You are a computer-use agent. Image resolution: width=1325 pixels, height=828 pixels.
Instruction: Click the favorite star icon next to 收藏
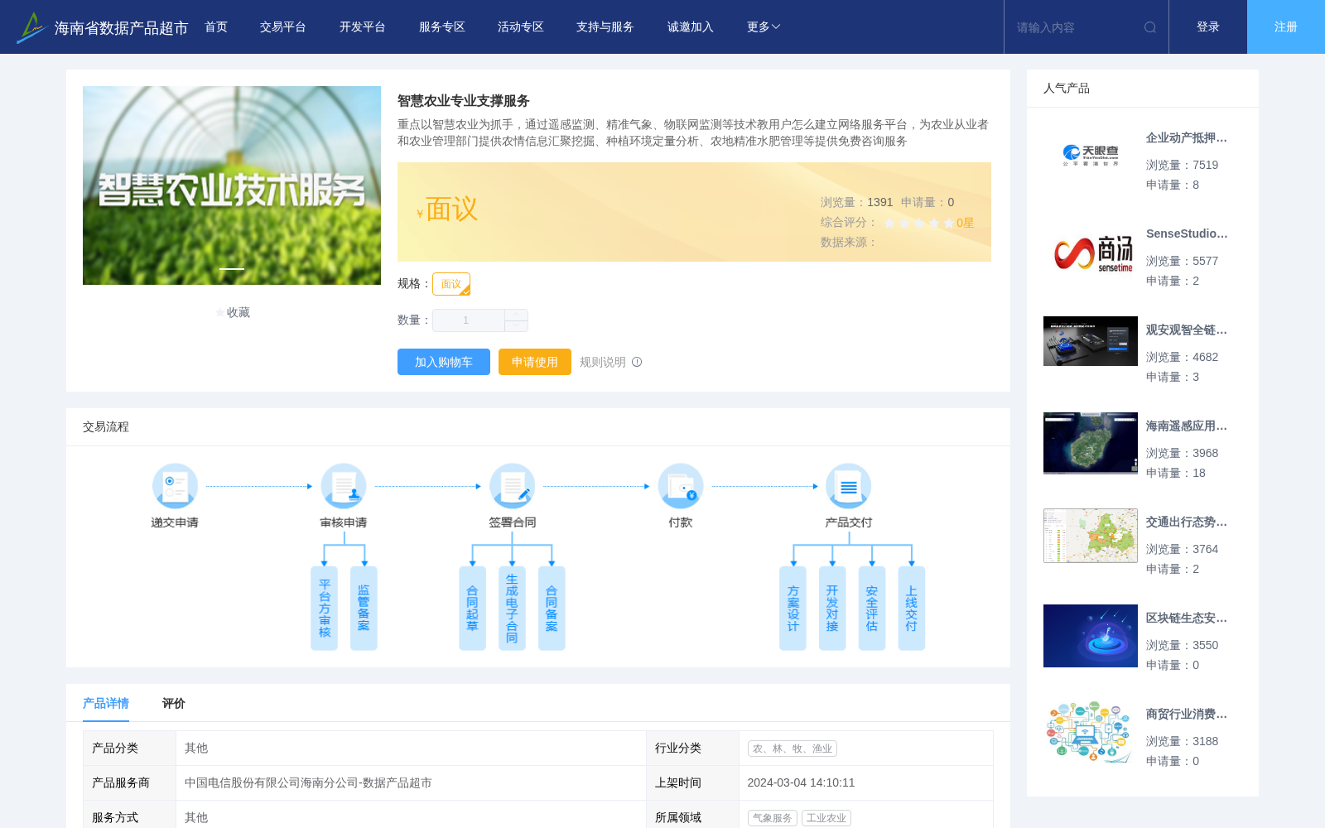click(x=220, y=312)
